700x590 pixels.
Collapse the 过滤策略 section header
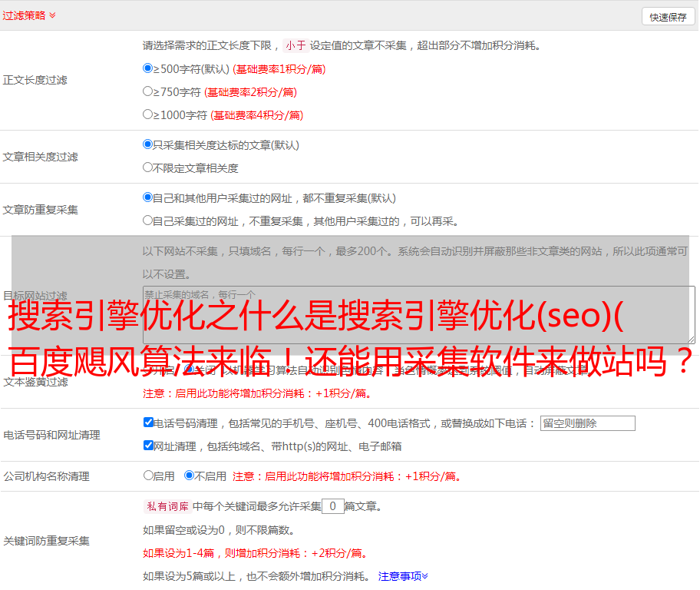pos(29,15)
